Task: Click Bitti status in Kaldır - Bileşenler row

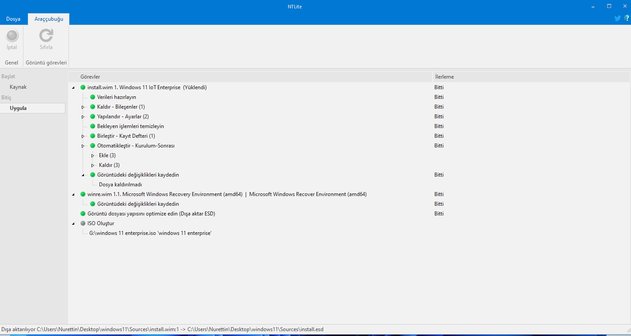Action: (x=439, y=107)
